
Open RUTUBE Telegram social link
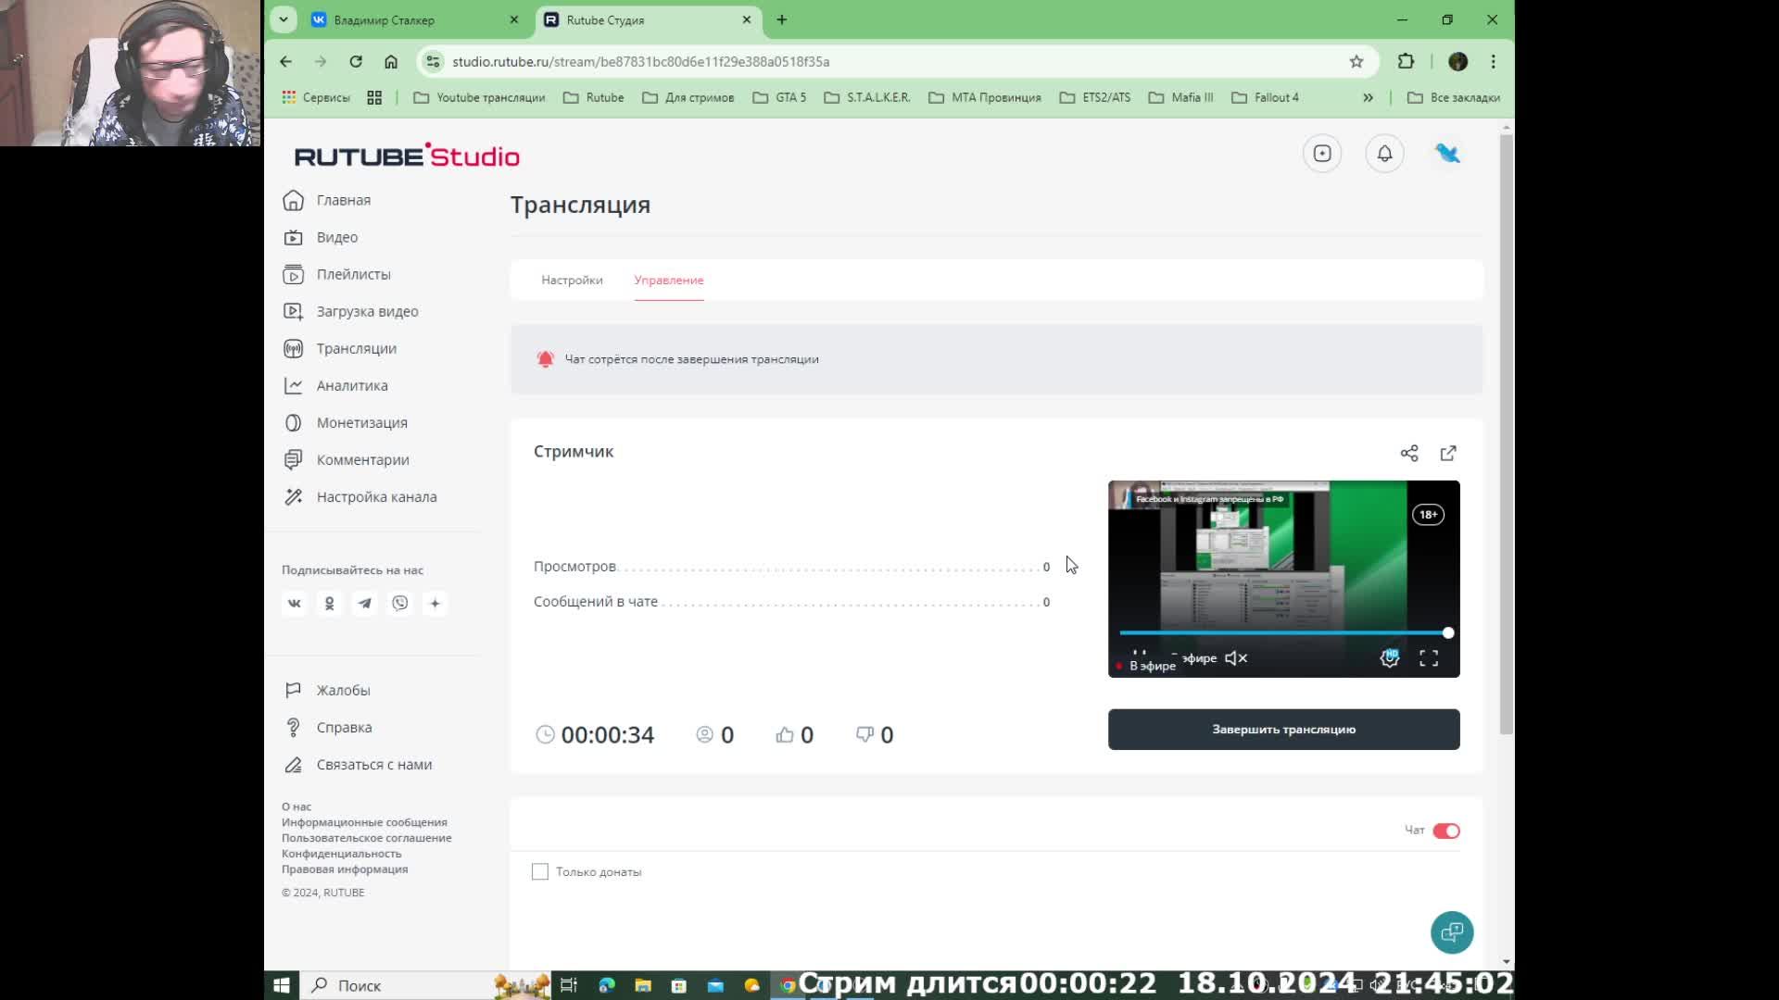[364, 604]
